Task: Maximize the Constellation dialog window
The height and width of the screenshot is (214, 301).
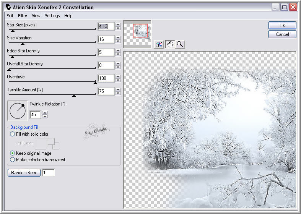Action: [284, 7]
